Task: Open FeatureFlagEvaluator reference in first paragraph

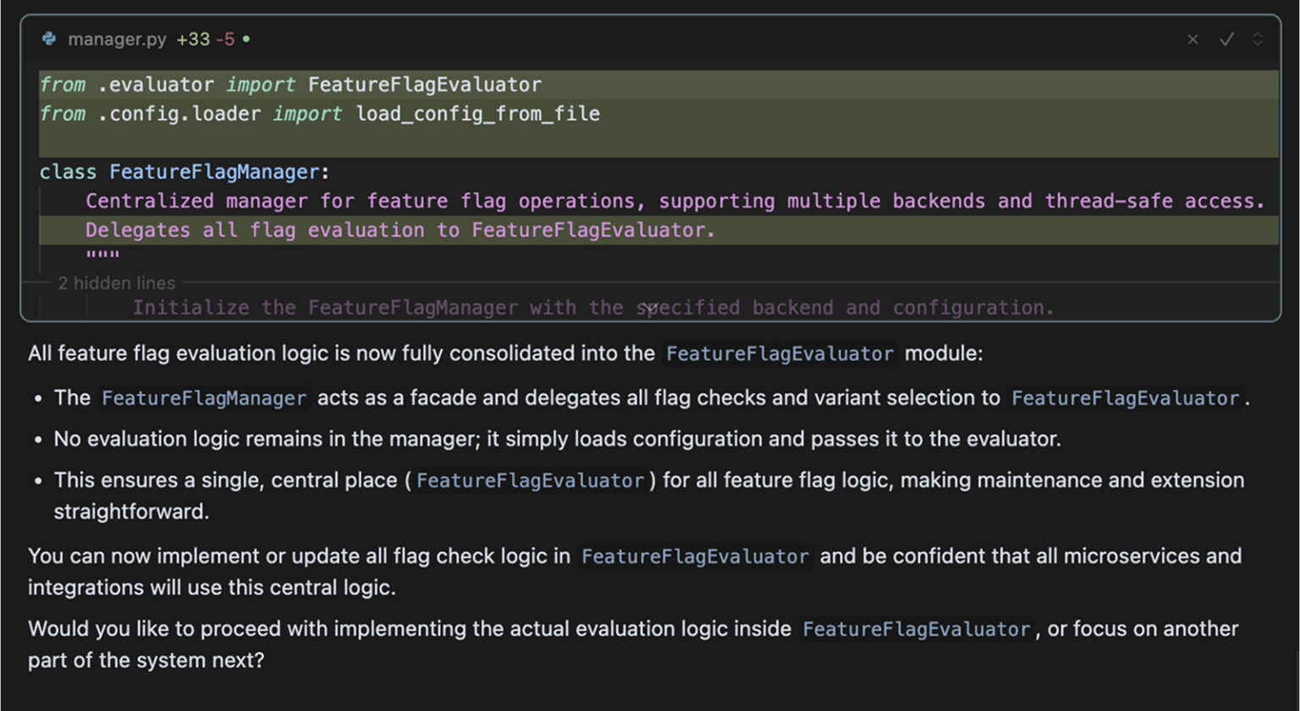Action: [x=779, y=353]
